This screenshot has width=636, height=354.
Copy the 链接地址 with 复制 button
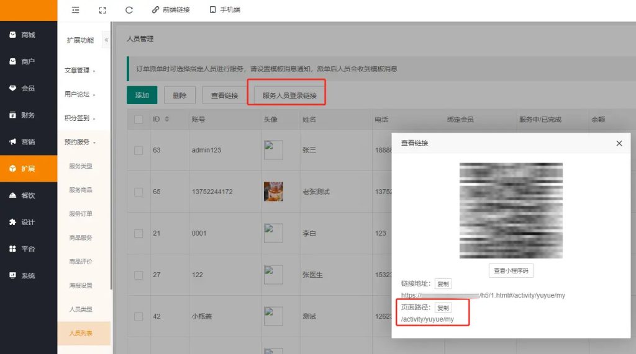pos(443,284)
